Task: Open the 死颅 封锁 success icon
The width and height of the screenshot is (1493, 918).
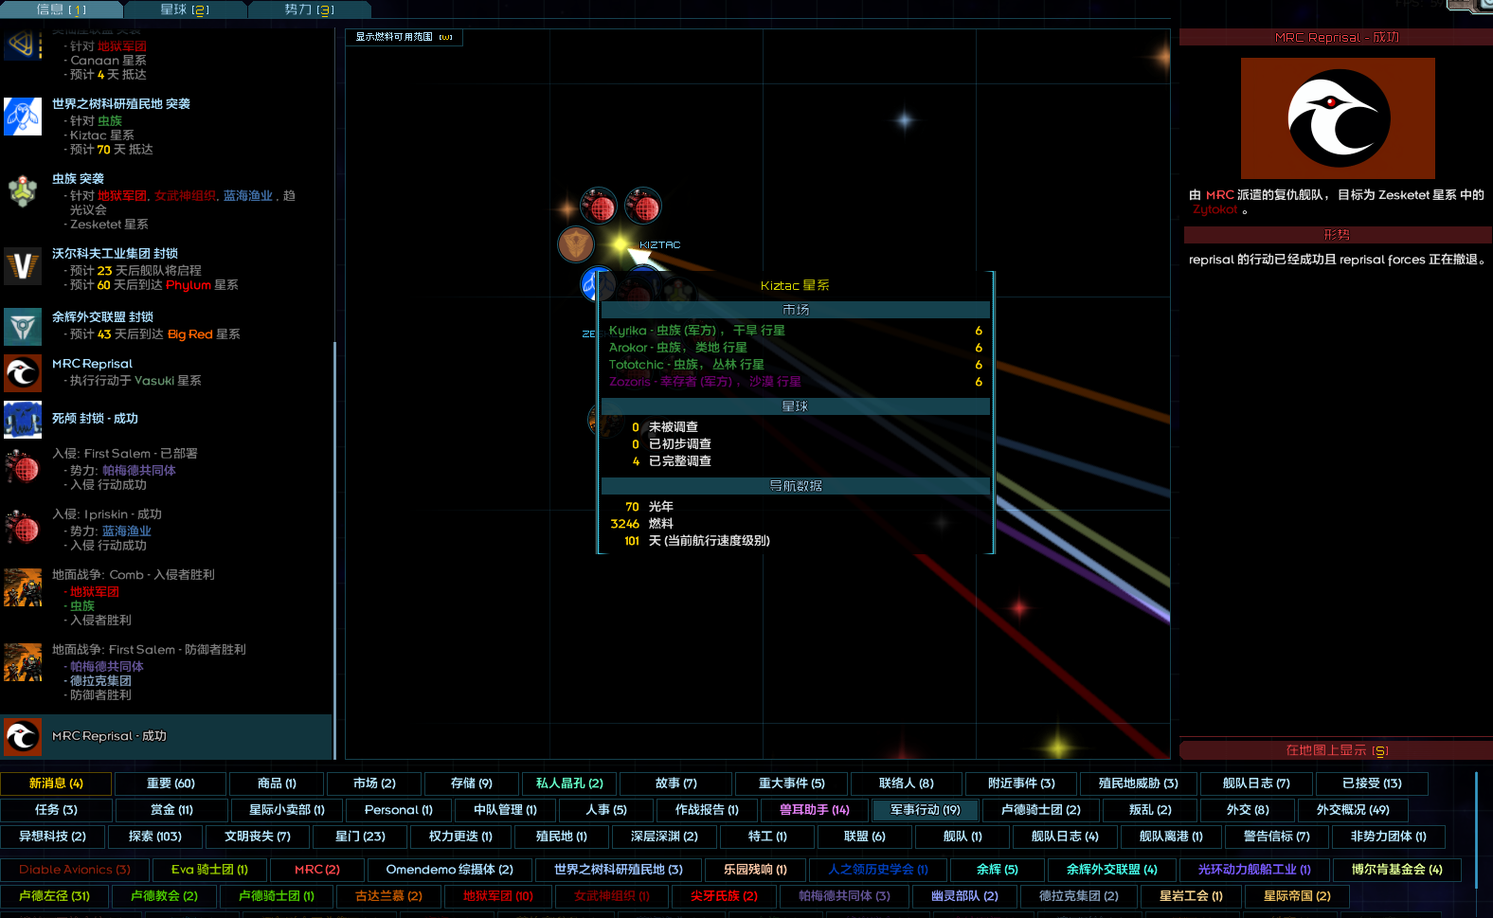Action: click(23, 420)
